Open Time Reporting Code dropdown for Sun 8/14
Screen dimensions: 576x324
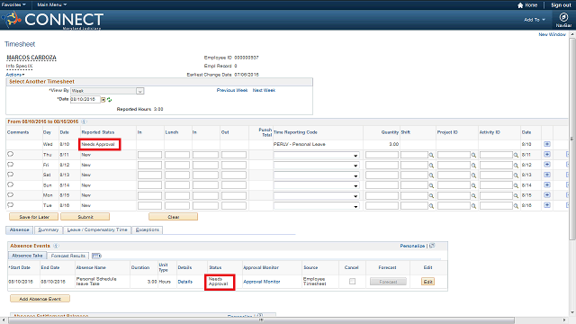coord(316,185)
